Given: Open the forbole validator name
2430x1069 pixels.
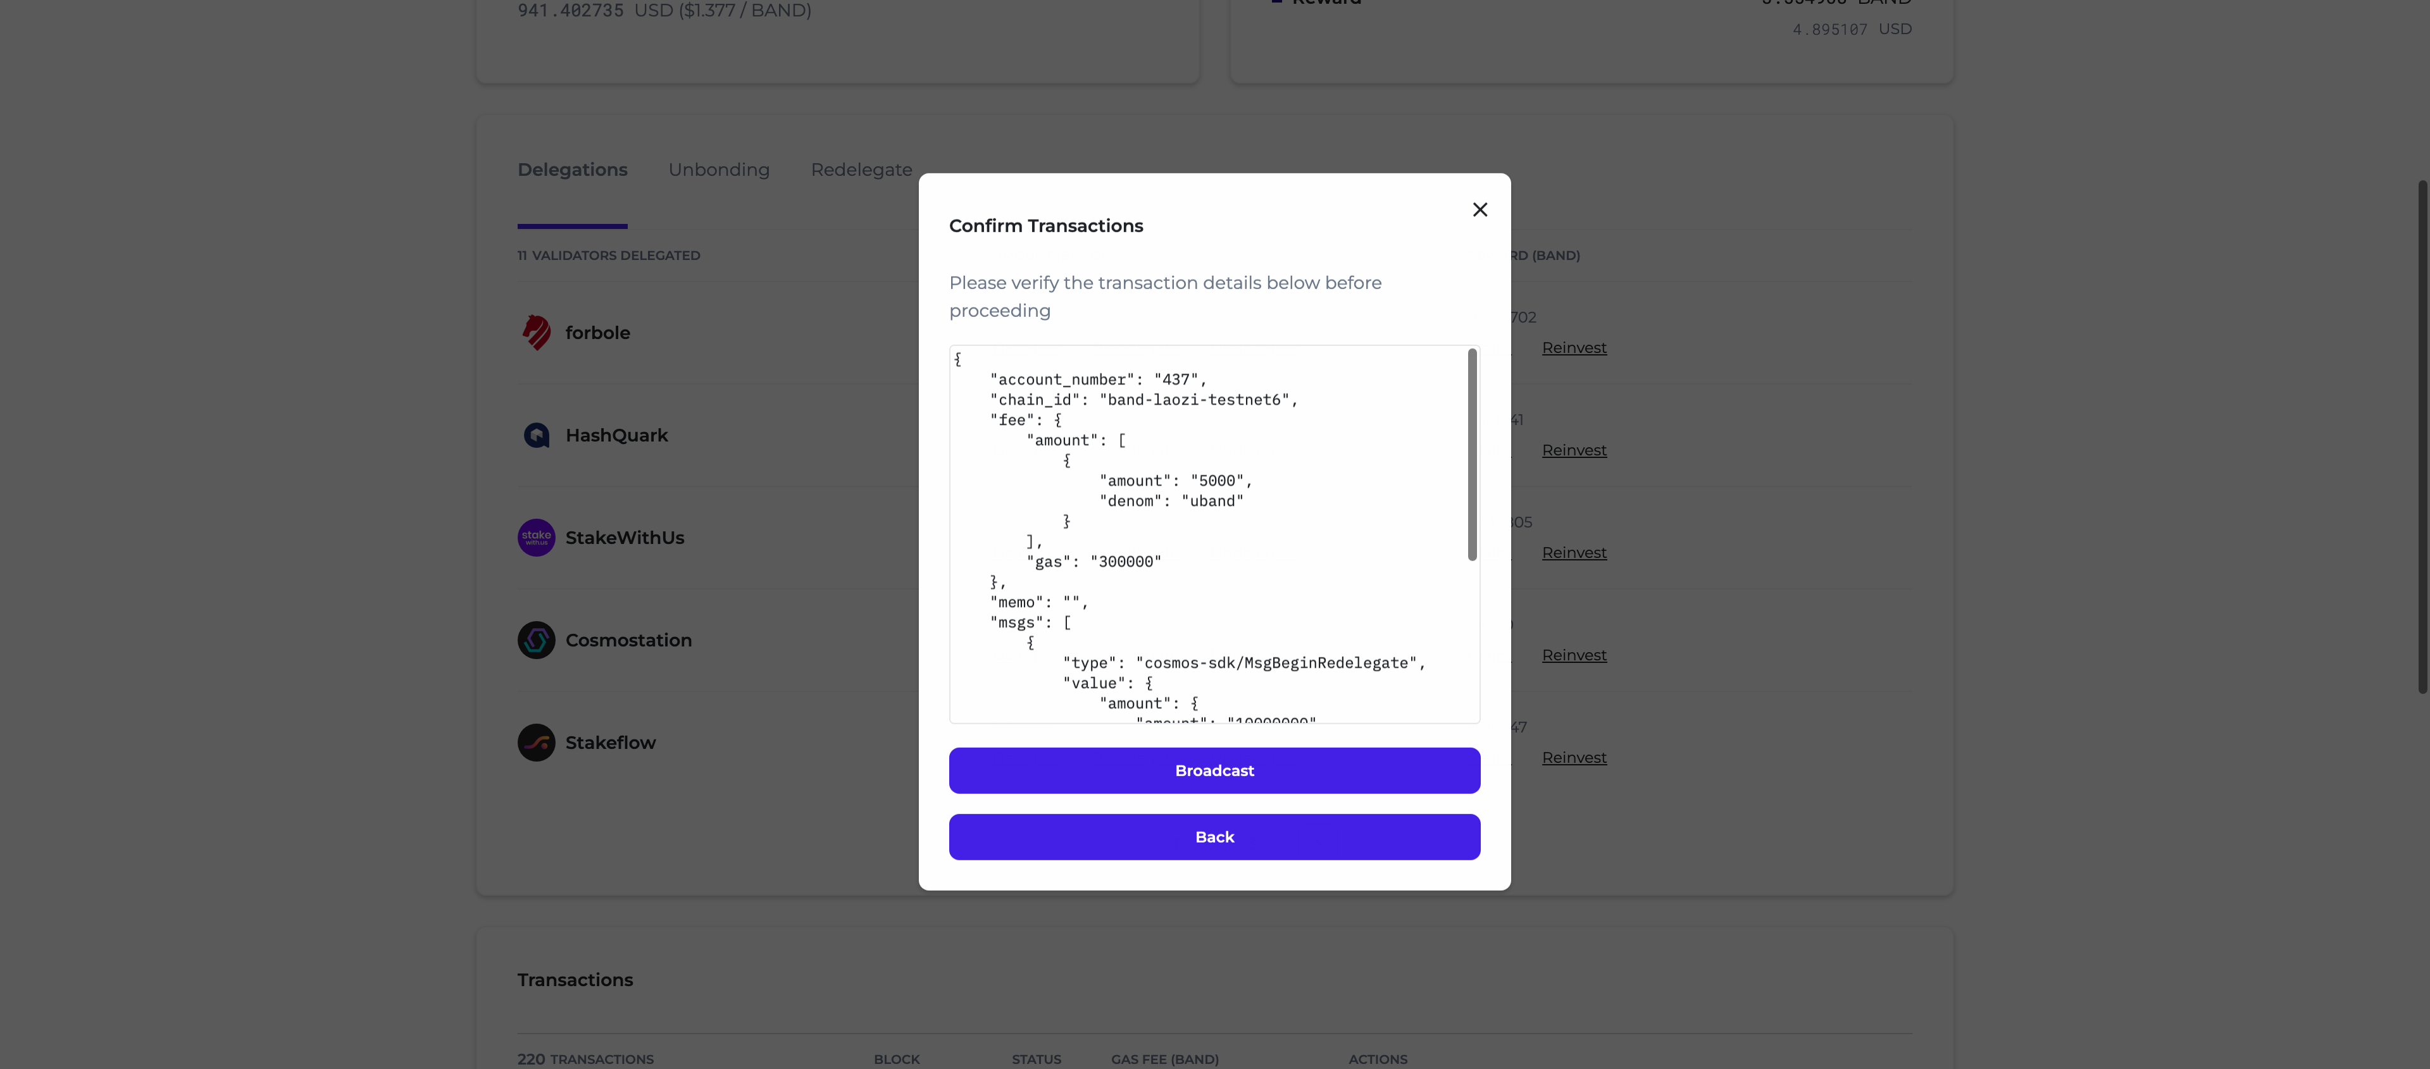Looking at the screenshot, I should coord(597,332).
